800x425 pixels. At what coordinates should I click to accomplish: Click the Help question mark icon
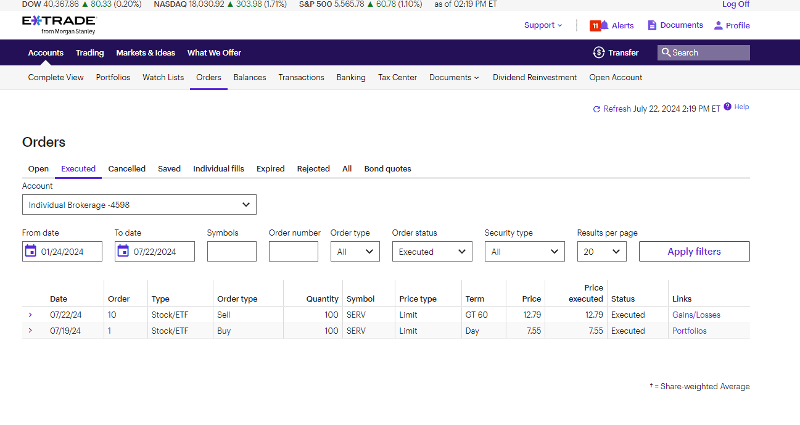[728, 107]
